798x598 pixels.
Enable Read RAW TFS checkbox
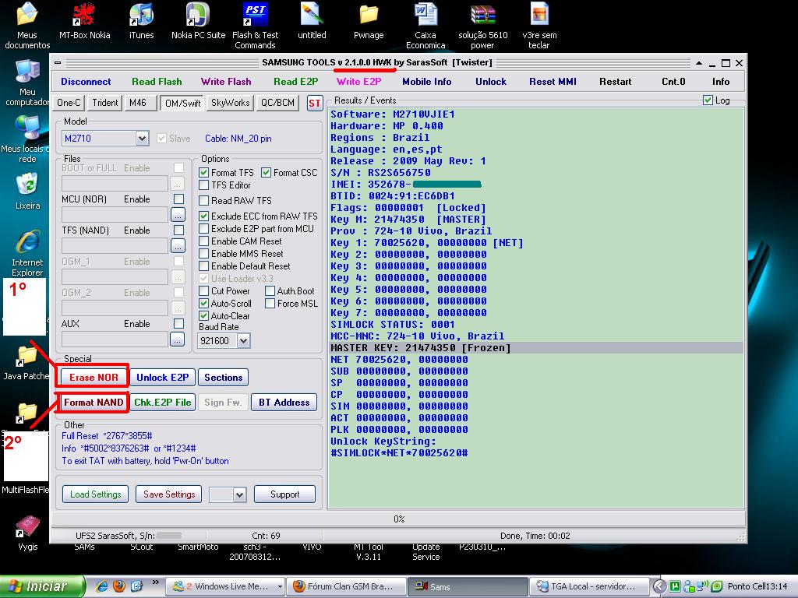(x=203, y=200)
